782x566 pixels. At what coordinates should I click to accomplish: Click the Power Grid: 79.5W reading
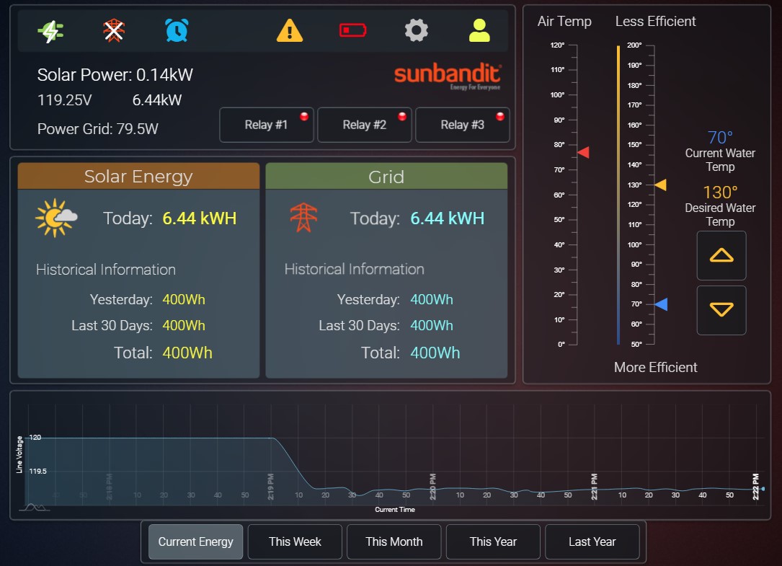click(98, 129)
